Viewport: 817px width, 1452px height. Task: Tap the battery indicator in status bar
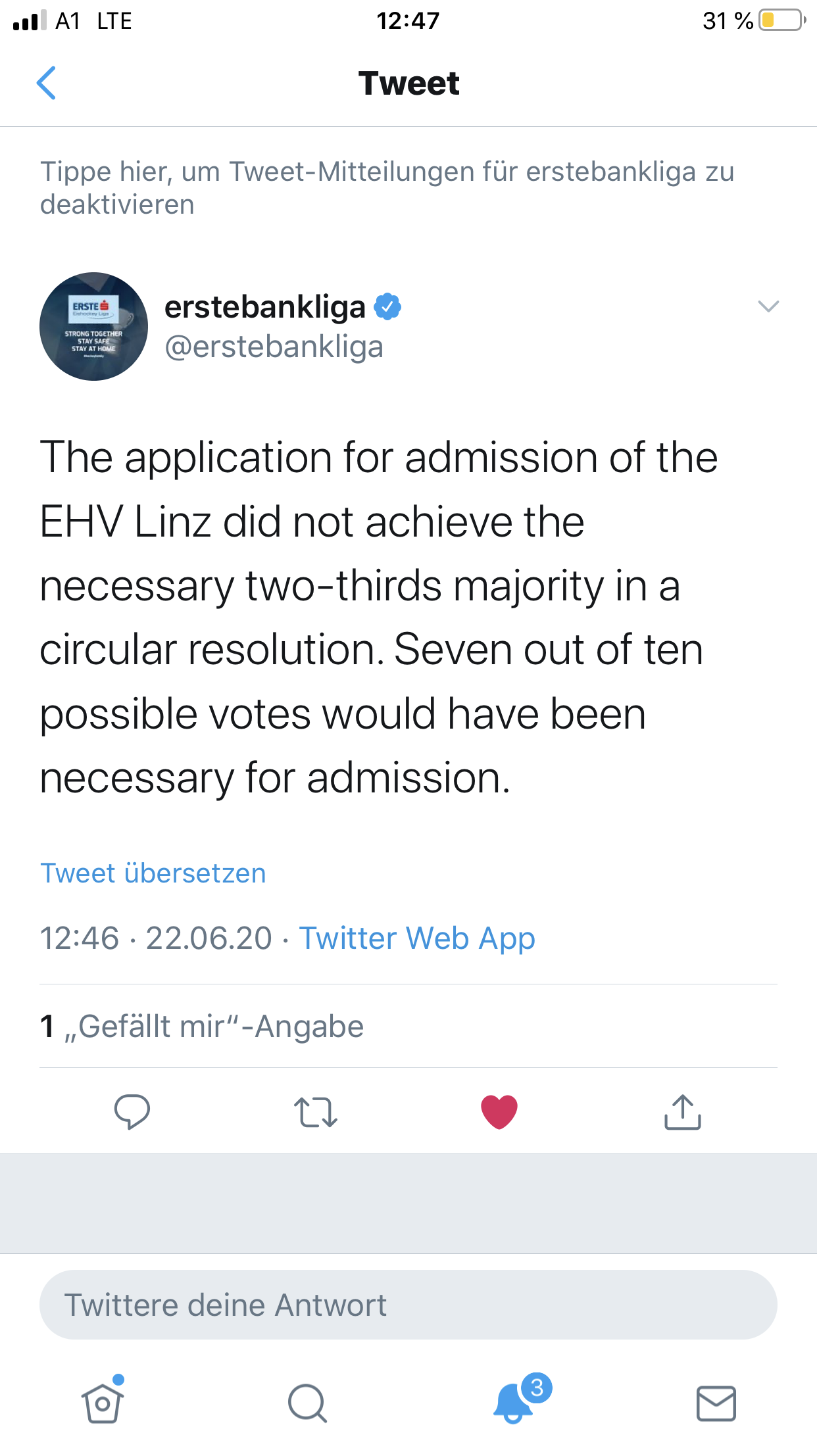coord(781,20)
